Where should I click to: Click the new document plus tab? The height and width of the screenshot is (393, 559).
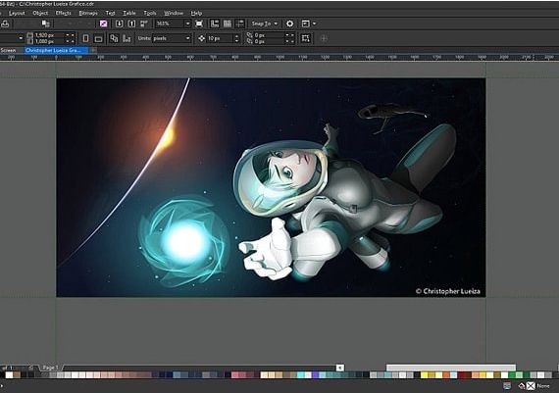coord(93,50)
